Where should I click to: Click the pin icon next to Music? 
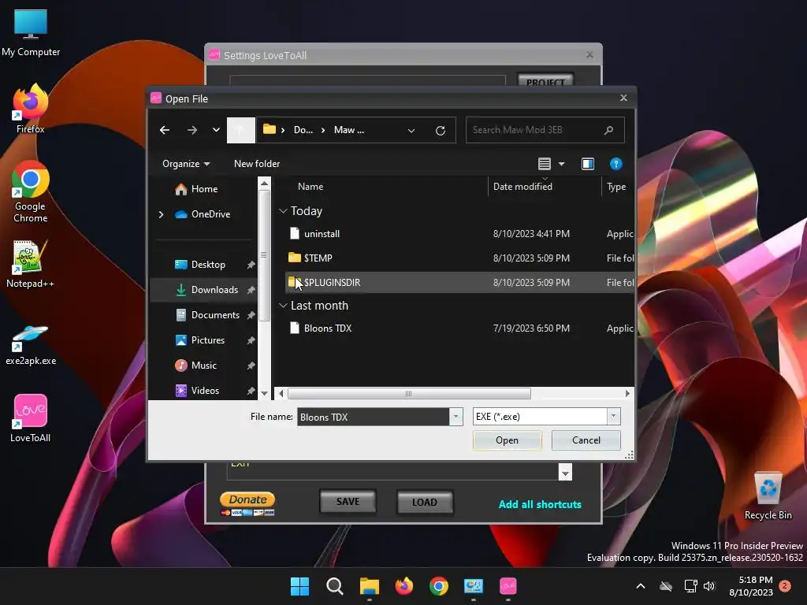click(x=251, y=366)
